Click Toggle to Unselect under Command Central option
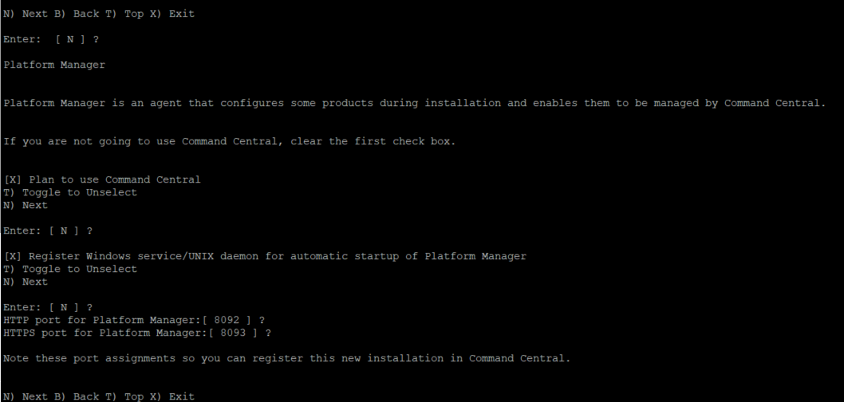The image size is (844, 402). (x=70, y=192)
